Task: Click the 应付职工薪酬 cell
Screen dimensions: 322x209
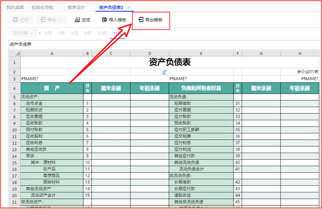Action: point(201,129)
